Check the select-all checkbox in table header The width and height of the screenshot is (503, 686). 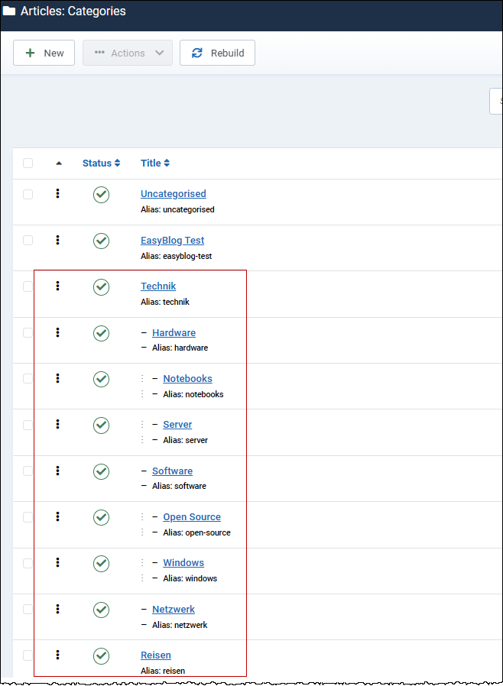click(x=28, y=163)
